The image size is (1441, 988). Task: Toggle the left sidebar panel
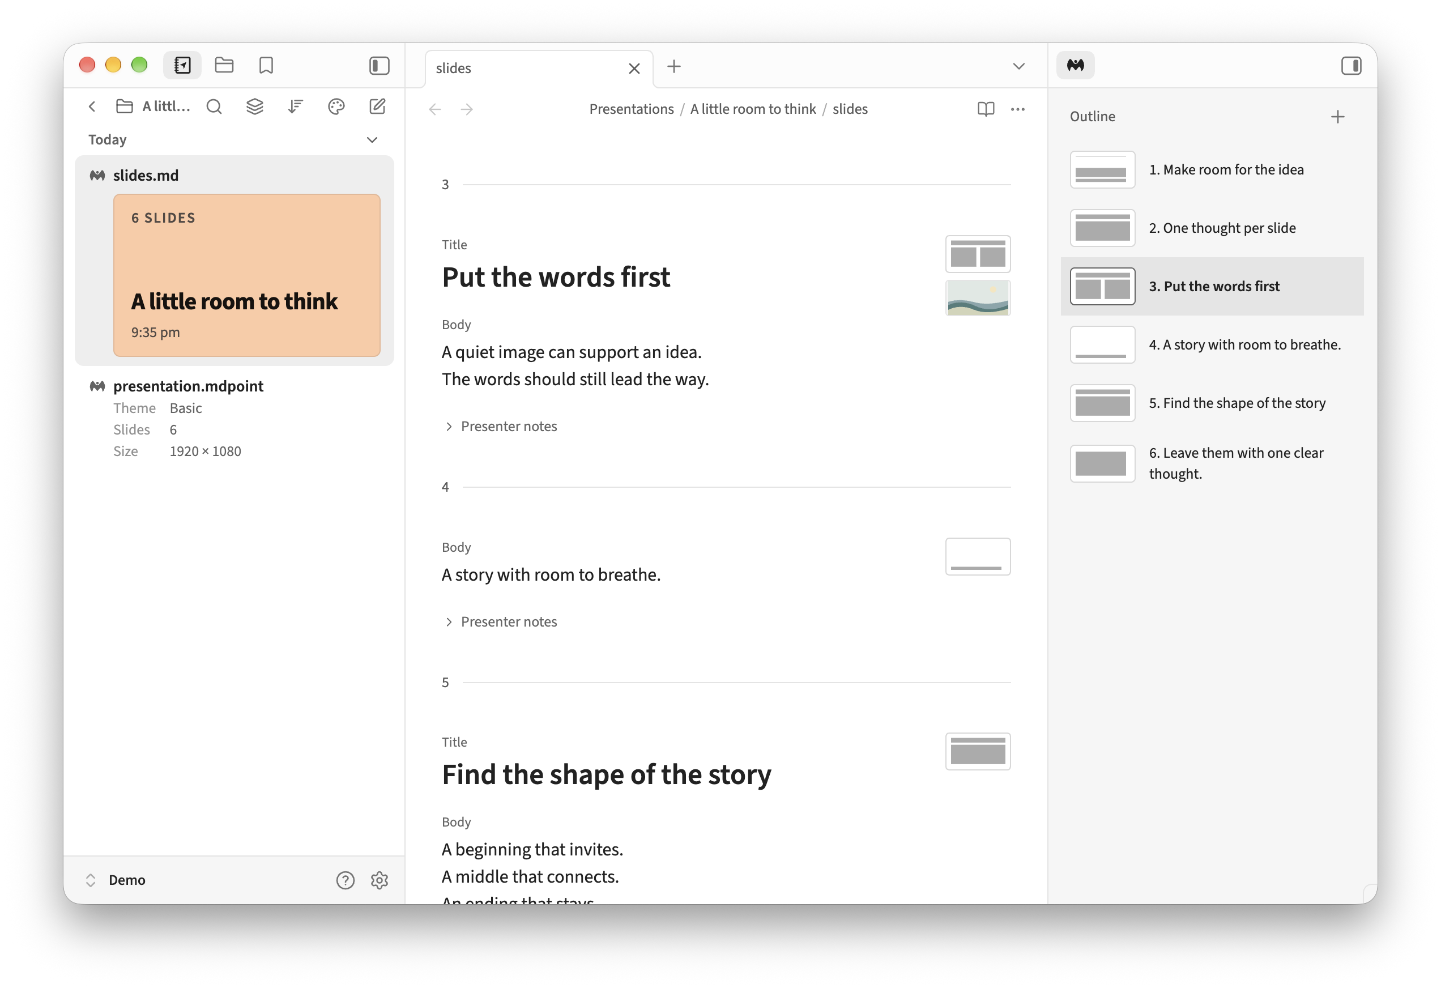379,66
